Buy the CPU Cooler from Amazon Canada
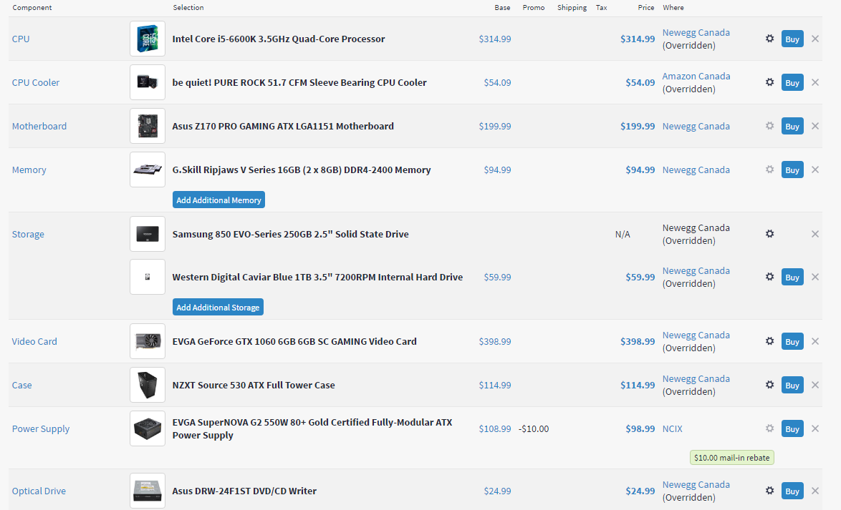Screen dimensions: 841x510 [792, 82]
